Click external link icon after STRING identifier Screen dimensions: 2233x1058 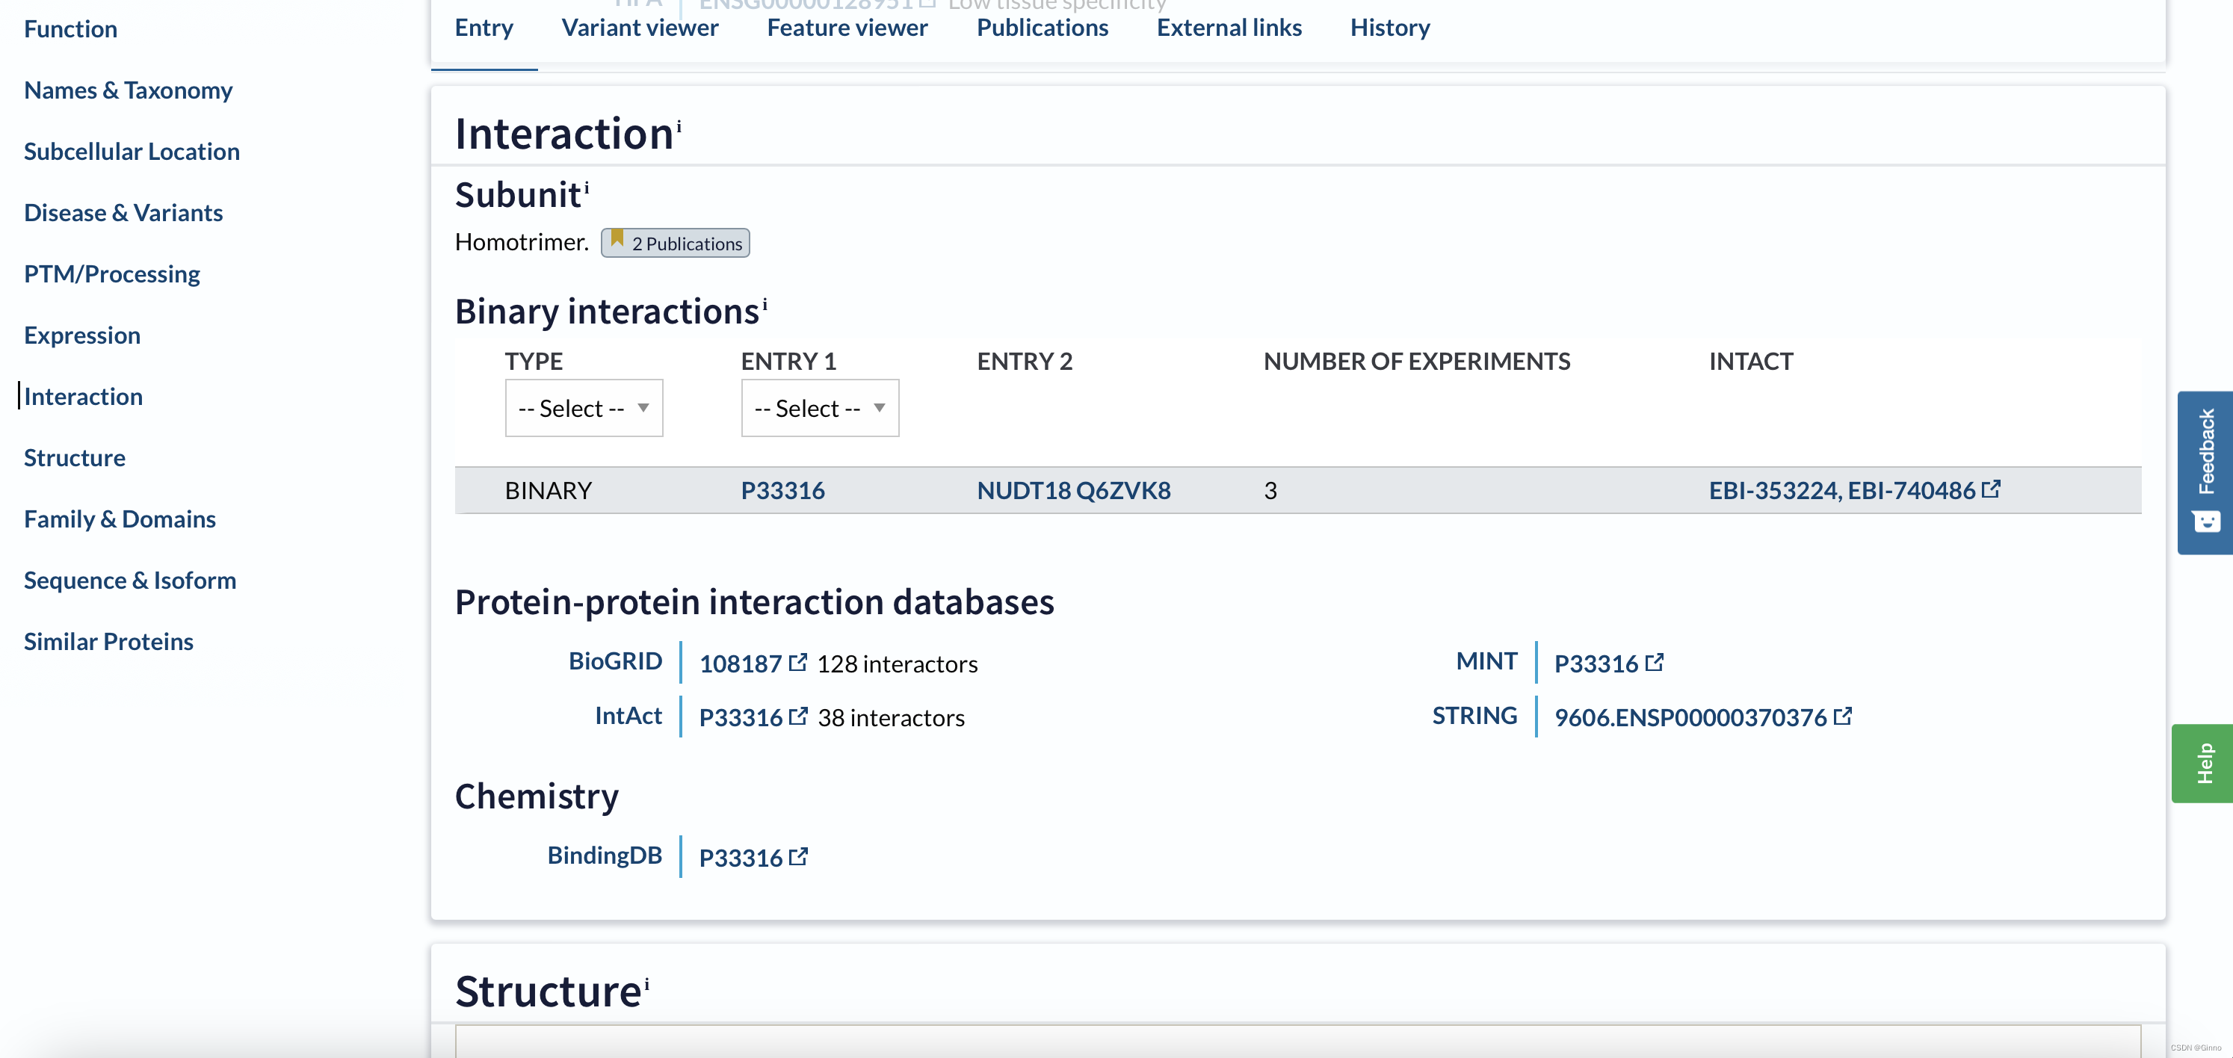pyautogui.click(x=1842, y=716)
